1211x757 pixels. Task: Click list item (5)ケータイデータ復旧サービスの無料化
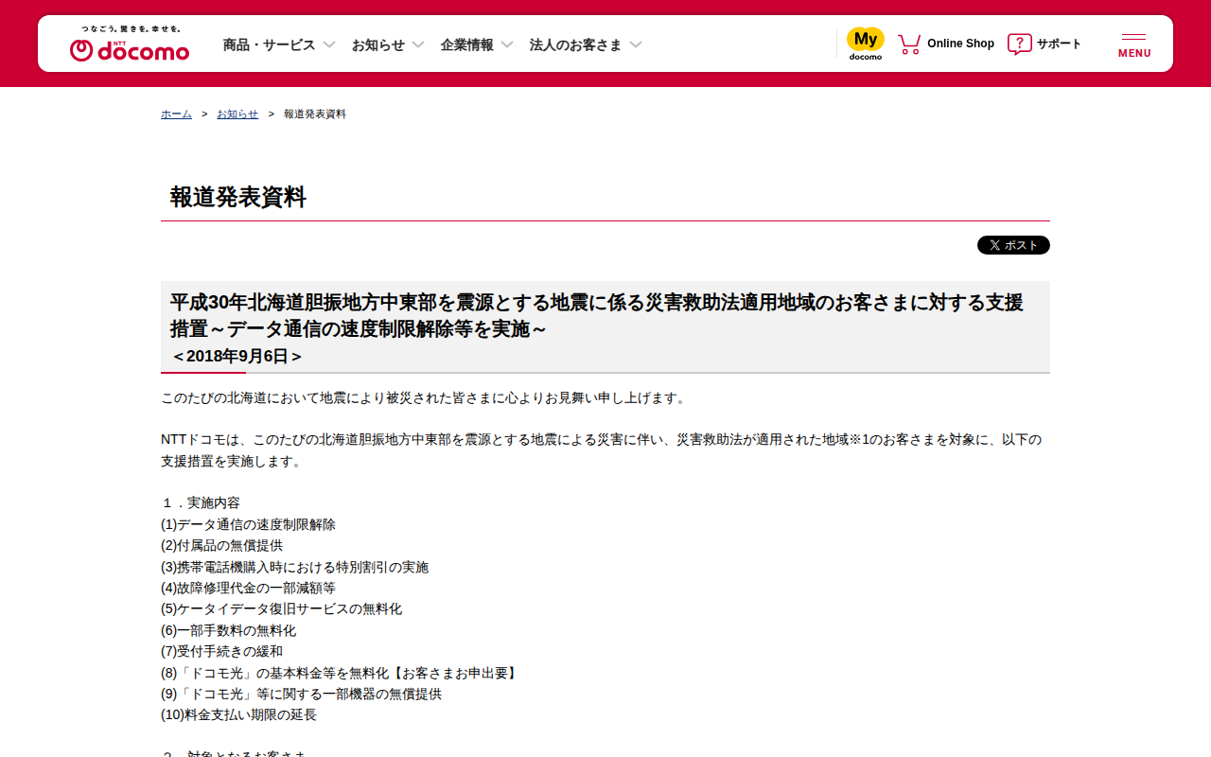pyautogui.click(x=281, y=608)
